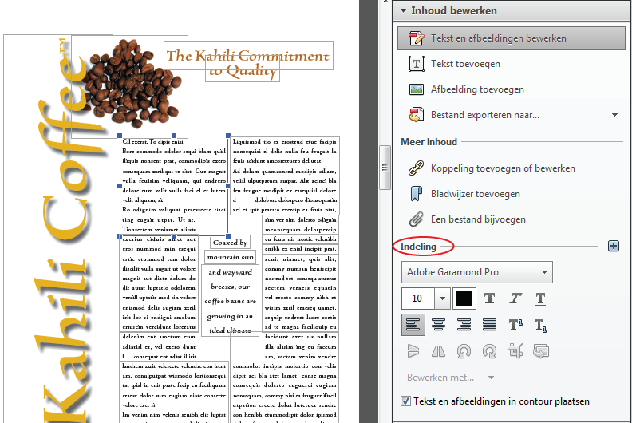This screenshot has width=632, height=423.
Task: Click rotate clockwise icon
Action: (489, 351)
